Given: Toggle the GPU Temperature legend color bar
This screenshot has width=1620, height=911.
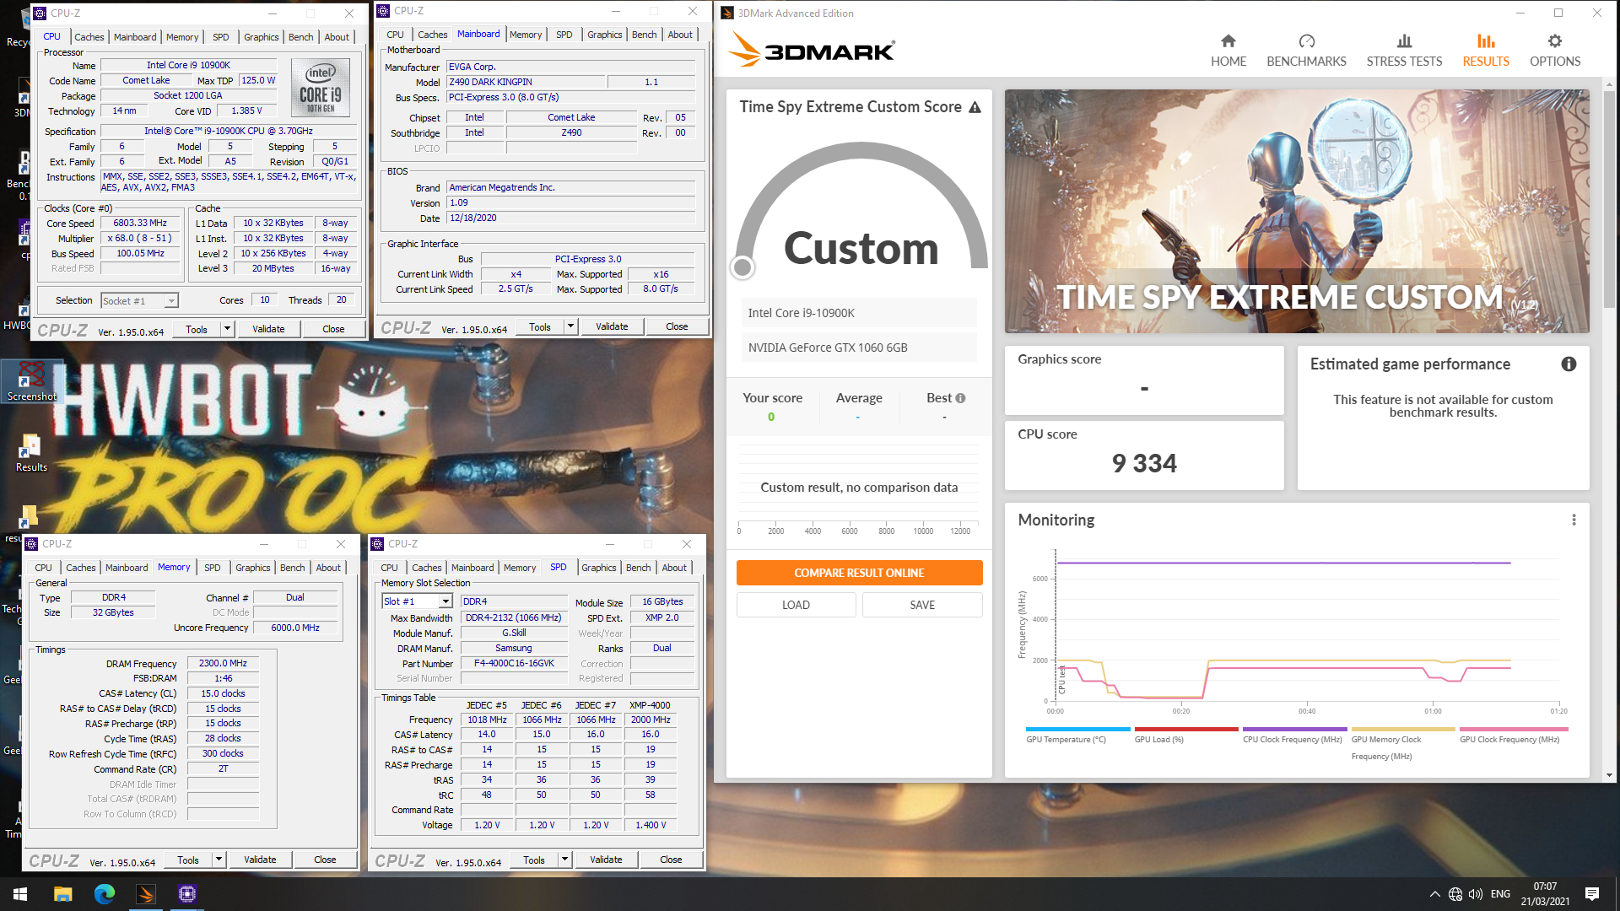Looking at the screenshot, I should point(1077,730).
